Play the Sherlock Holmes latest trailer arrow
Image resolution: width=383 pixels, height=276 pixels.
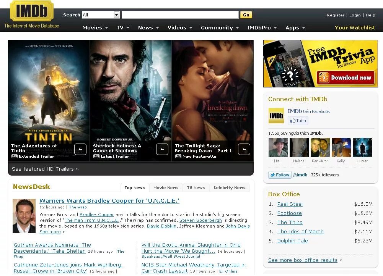pyautogui.click(x=162, y=149)
